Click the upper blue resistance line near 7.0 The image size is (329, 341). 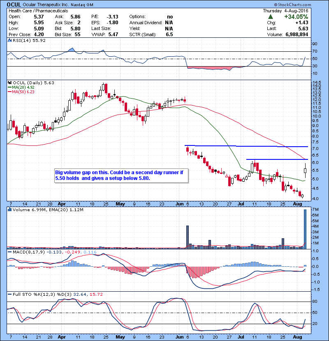(246, 146)
